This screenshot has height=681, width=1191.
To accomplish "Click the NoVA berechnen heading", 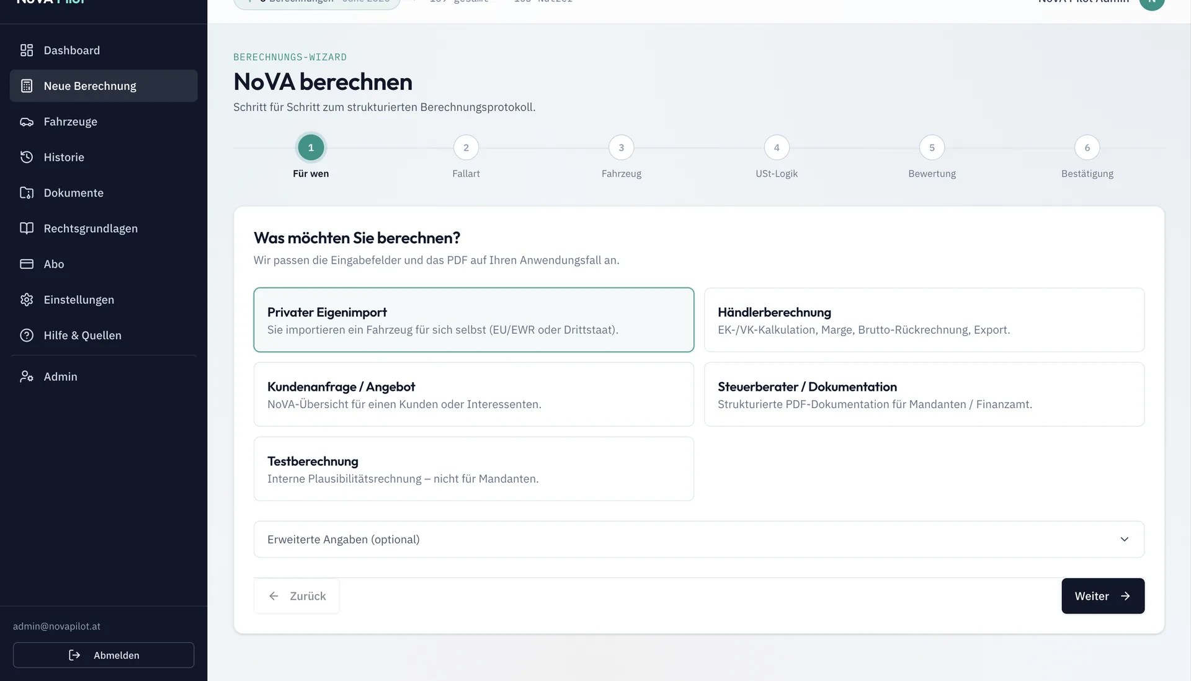I will (323, 82).
